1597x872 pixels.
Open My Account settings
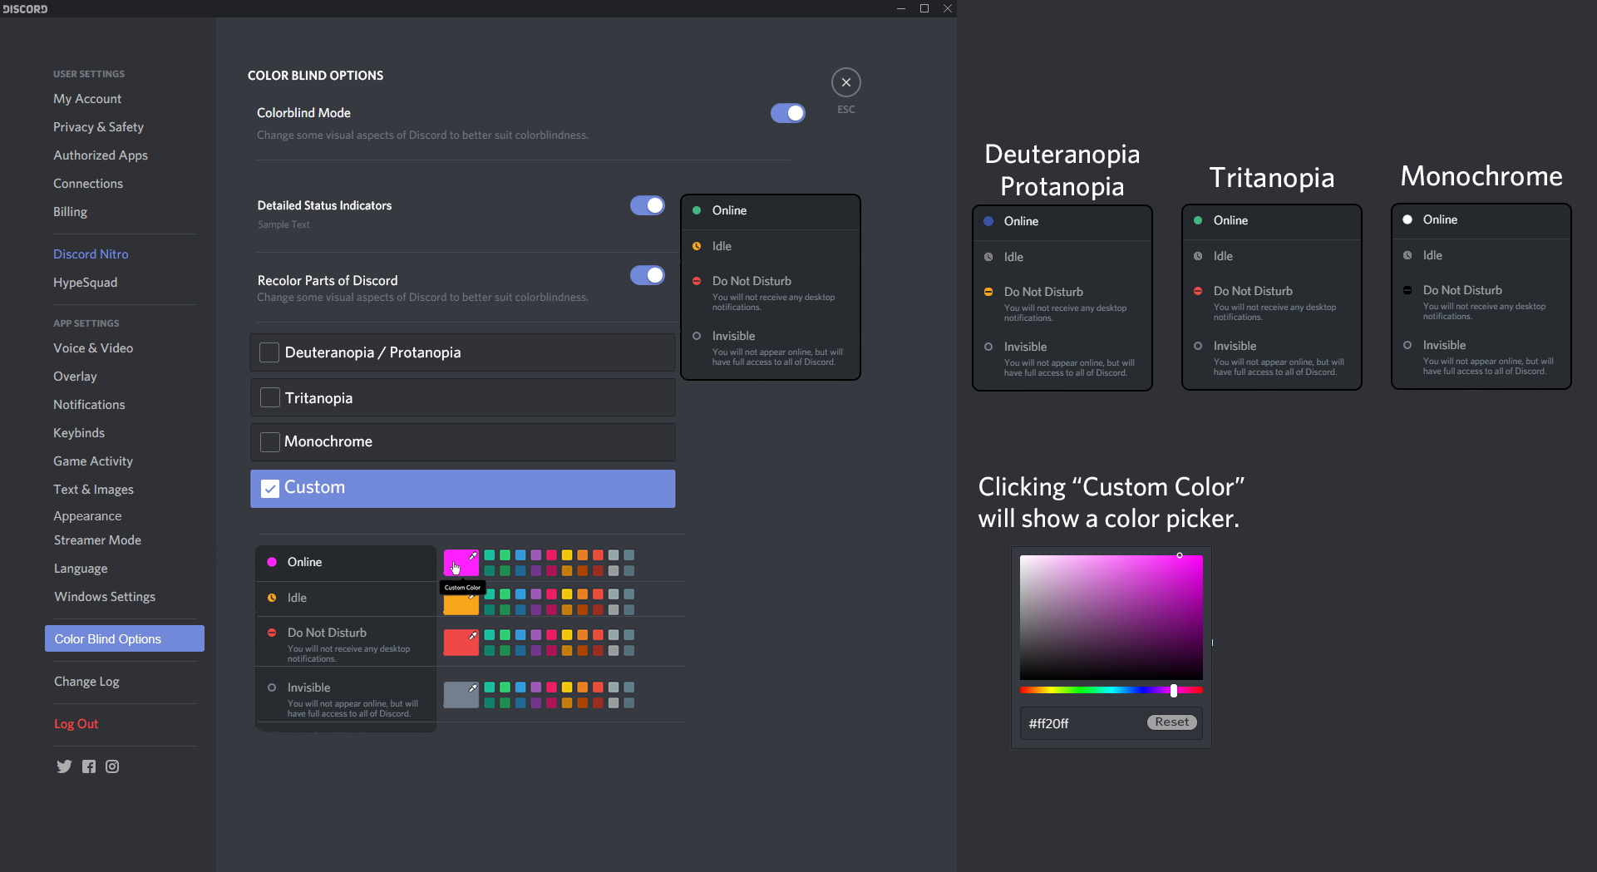(x=87, y=99)
